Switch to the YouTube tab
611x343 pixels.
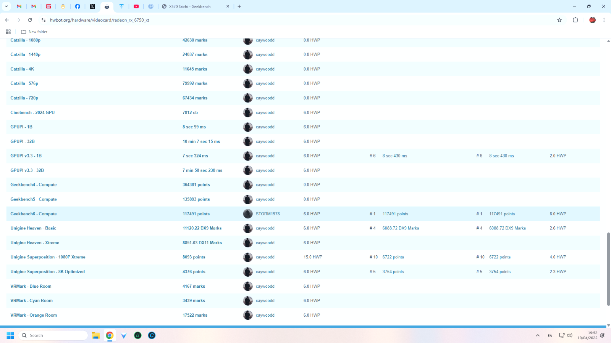click(136, 6)
